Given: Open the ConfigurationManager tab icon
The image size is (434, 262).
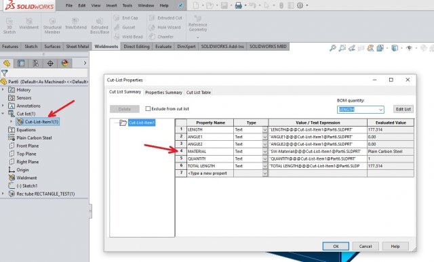Looking at the screenshot, I should point(36,63).
